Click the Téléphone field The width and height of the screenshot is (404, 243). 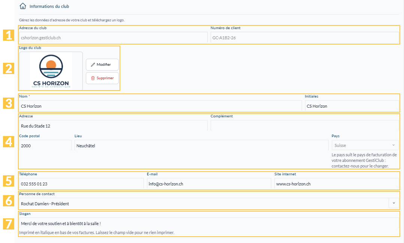pos(81,184)
